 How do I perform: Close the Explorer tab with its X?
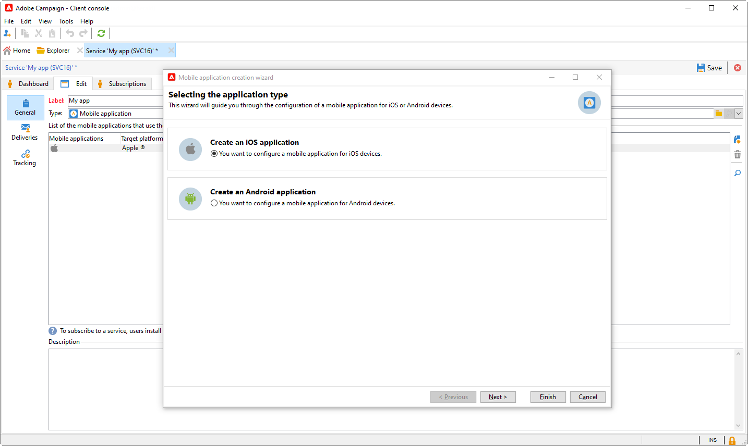coord(80,51)
